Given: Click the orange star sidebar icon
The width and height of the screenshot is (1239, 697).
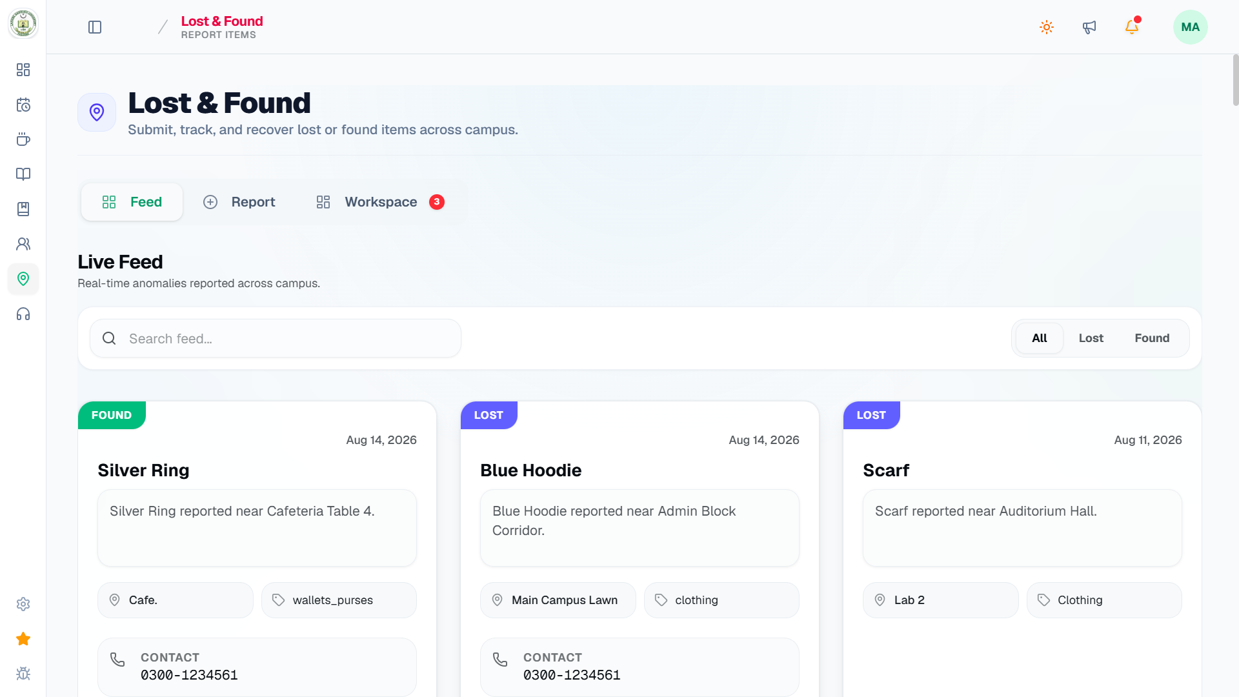Looking at the screenshot, I should (x=23, y=639).
